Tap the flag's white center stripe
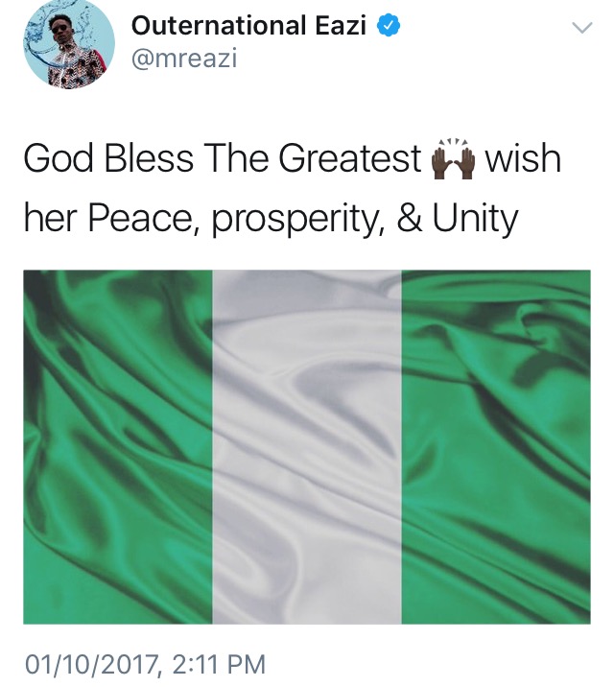The image size is (614, 687). [307, 447]
